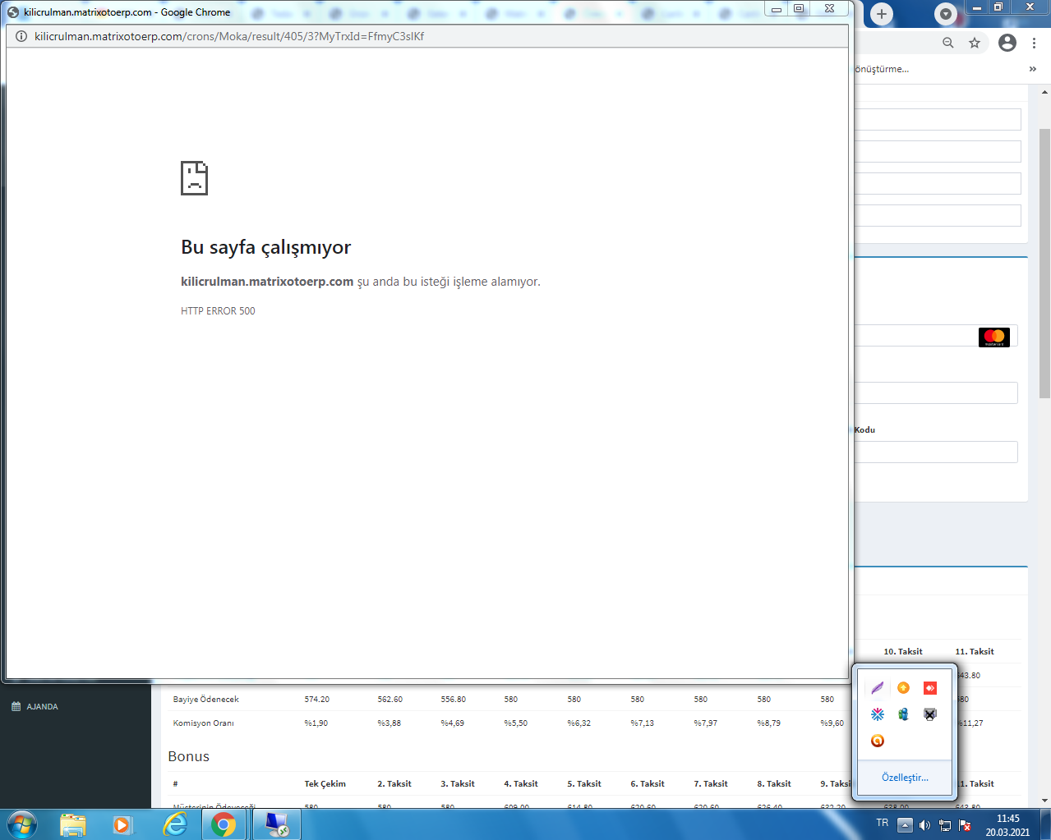Click the site info icon in popup address bar

pos(21,36)
